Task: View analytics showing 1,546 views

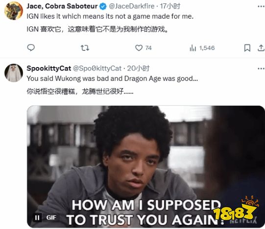Action: coord(202,48)
